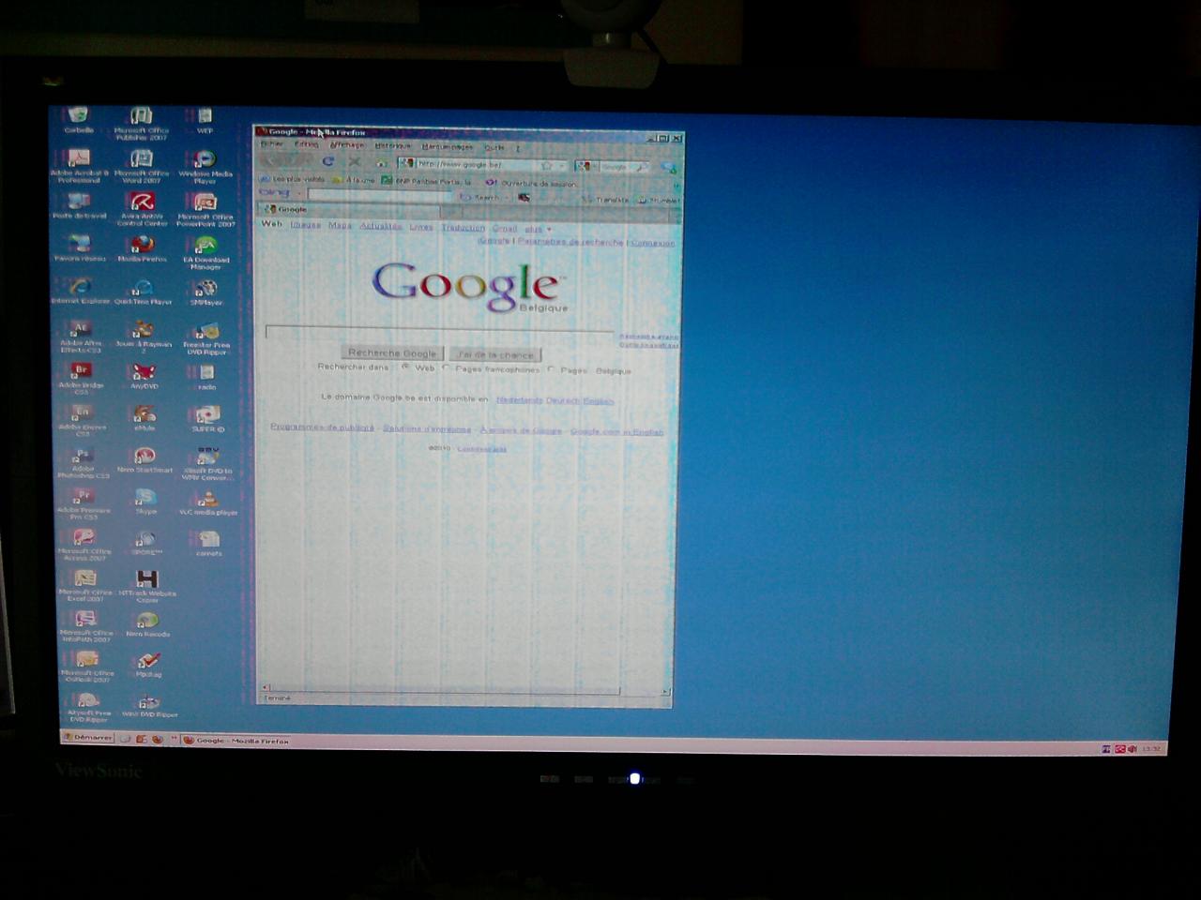
Task: Open the Poste de travail icon
Action: (x=80, y=205)
